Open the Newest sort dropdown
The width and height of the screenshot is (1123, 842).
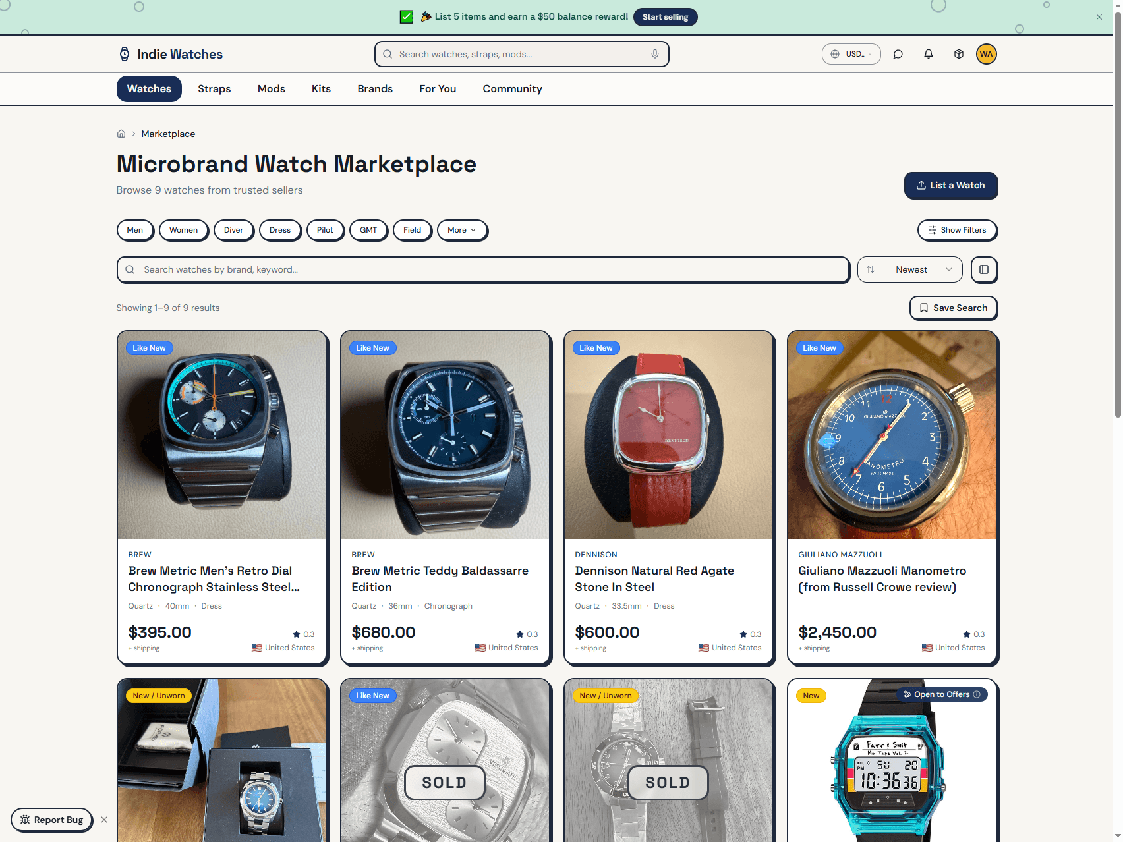[909, 269]
